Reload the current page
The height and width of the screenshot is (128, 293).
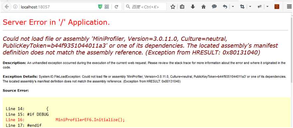coord(116,7)
